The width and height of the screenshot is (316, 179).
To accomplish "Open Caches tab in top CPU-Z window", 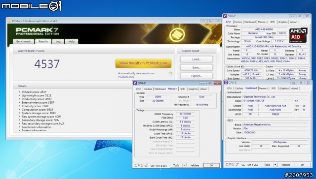I will pos(238,22).
